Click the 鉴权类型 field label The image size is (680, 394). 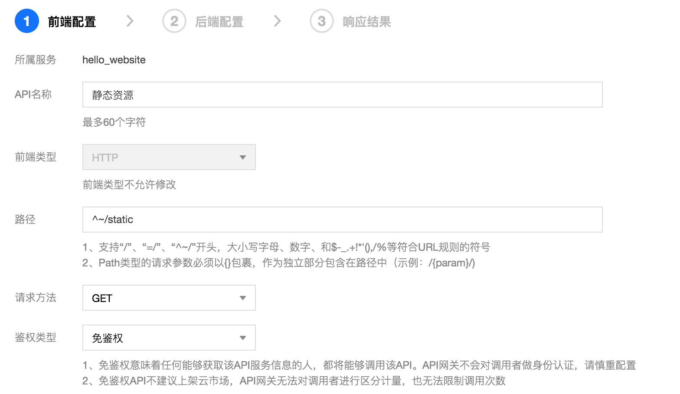point(36,338)
